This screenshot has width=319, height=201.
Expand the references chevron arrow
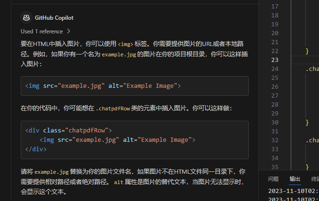(69, 31)
